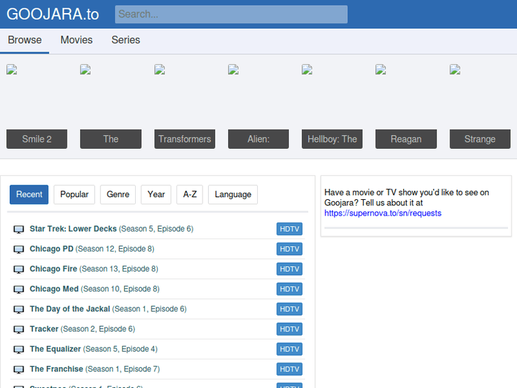The image size is (517, 388).
Task: Click the Transformers title button
Action: coord(185,139)
